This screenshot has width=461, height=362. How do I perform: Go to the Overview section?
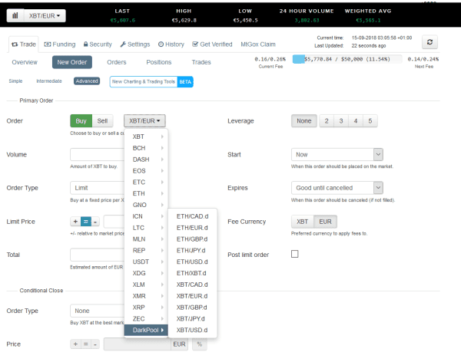tap(25, 62)
